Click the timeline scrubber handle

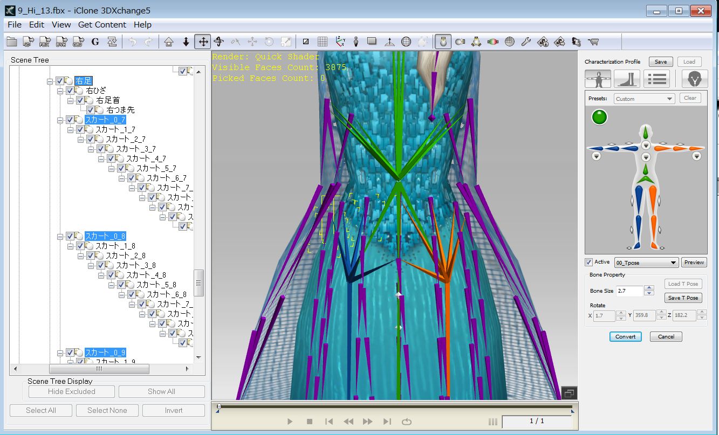coord(218,407)
